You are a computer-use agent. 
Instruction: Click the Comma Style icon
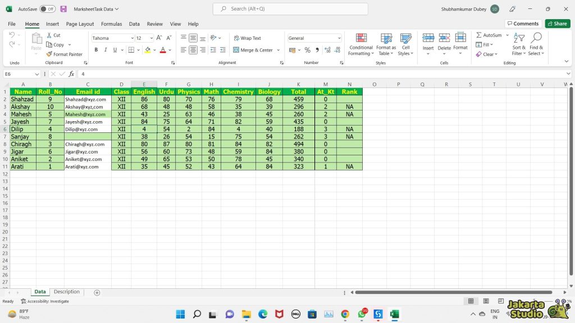[x=317, y=50]
